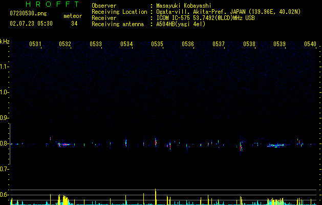This screenshot has height=205, width=322.
Task: Click the 0537 time marker
Action: tap(219, 44)
